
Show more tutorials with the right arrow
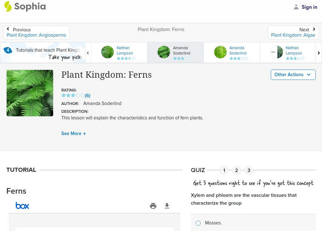pyautogui.click(x=318, y=53)
